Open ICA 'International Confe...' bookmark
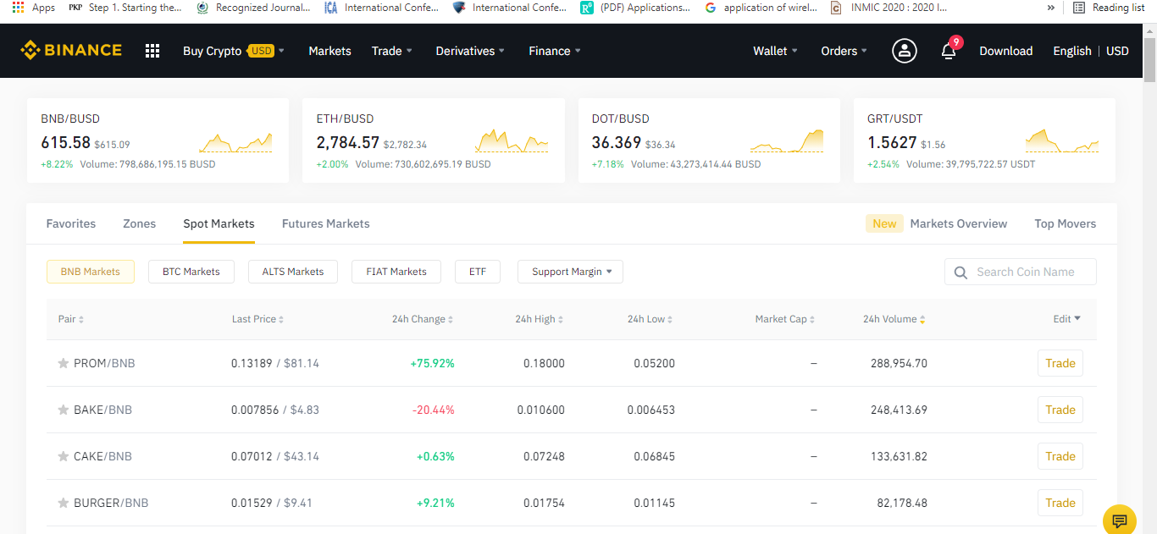Viewport: 1157px width, 534px height. pyautogui.click(x=382, y=8)
